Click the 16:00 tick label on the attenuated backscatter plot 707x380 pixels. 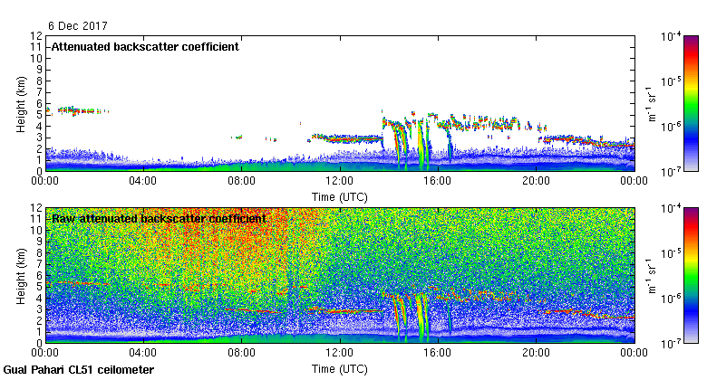click(x=438, y=181)
